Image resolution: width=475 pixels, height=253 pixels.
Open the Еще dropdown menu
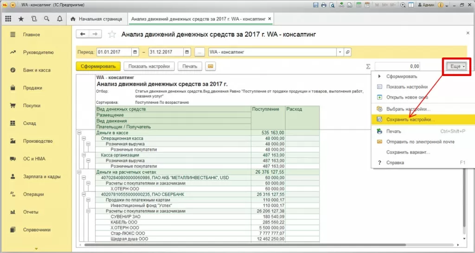coord(457,67)
